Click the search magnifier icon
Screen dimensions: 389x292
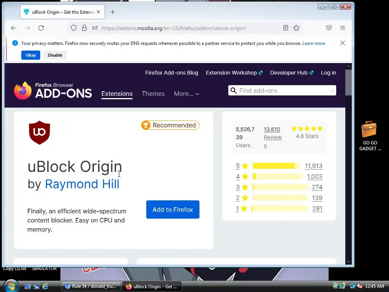(x=234, y=90)
